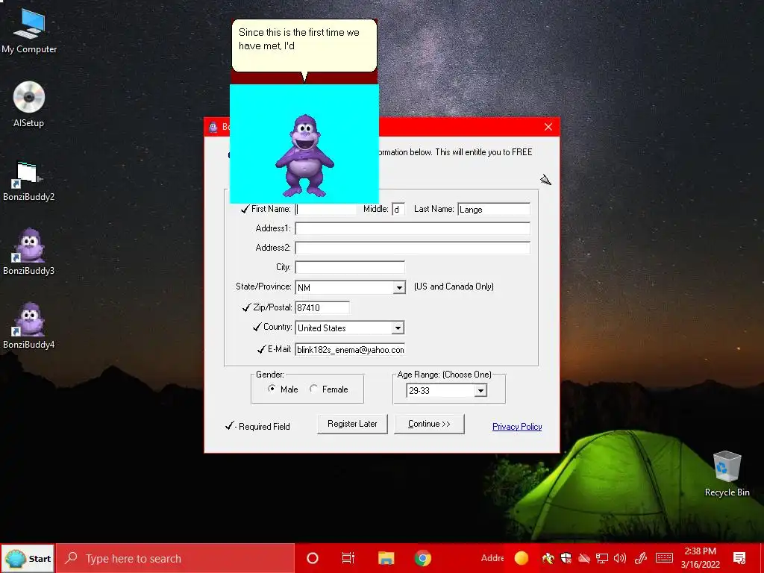Select the Female radio button

pos(313,388)
